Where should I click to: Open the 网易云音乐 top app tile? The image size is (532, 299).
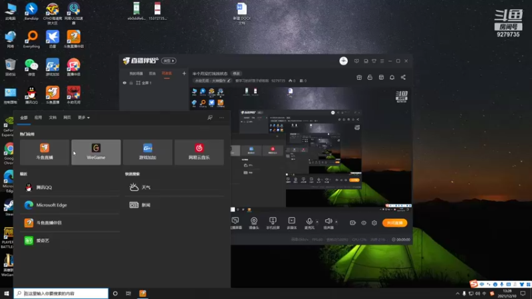point(199,152)
